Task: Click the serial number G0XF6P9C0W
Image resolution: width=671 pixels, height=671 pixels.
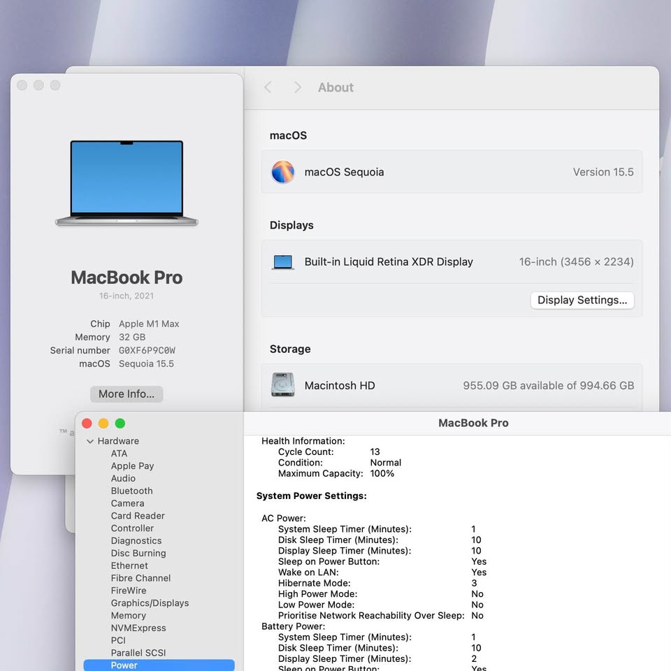Action: pyautogui.click(x=147, y=350)
